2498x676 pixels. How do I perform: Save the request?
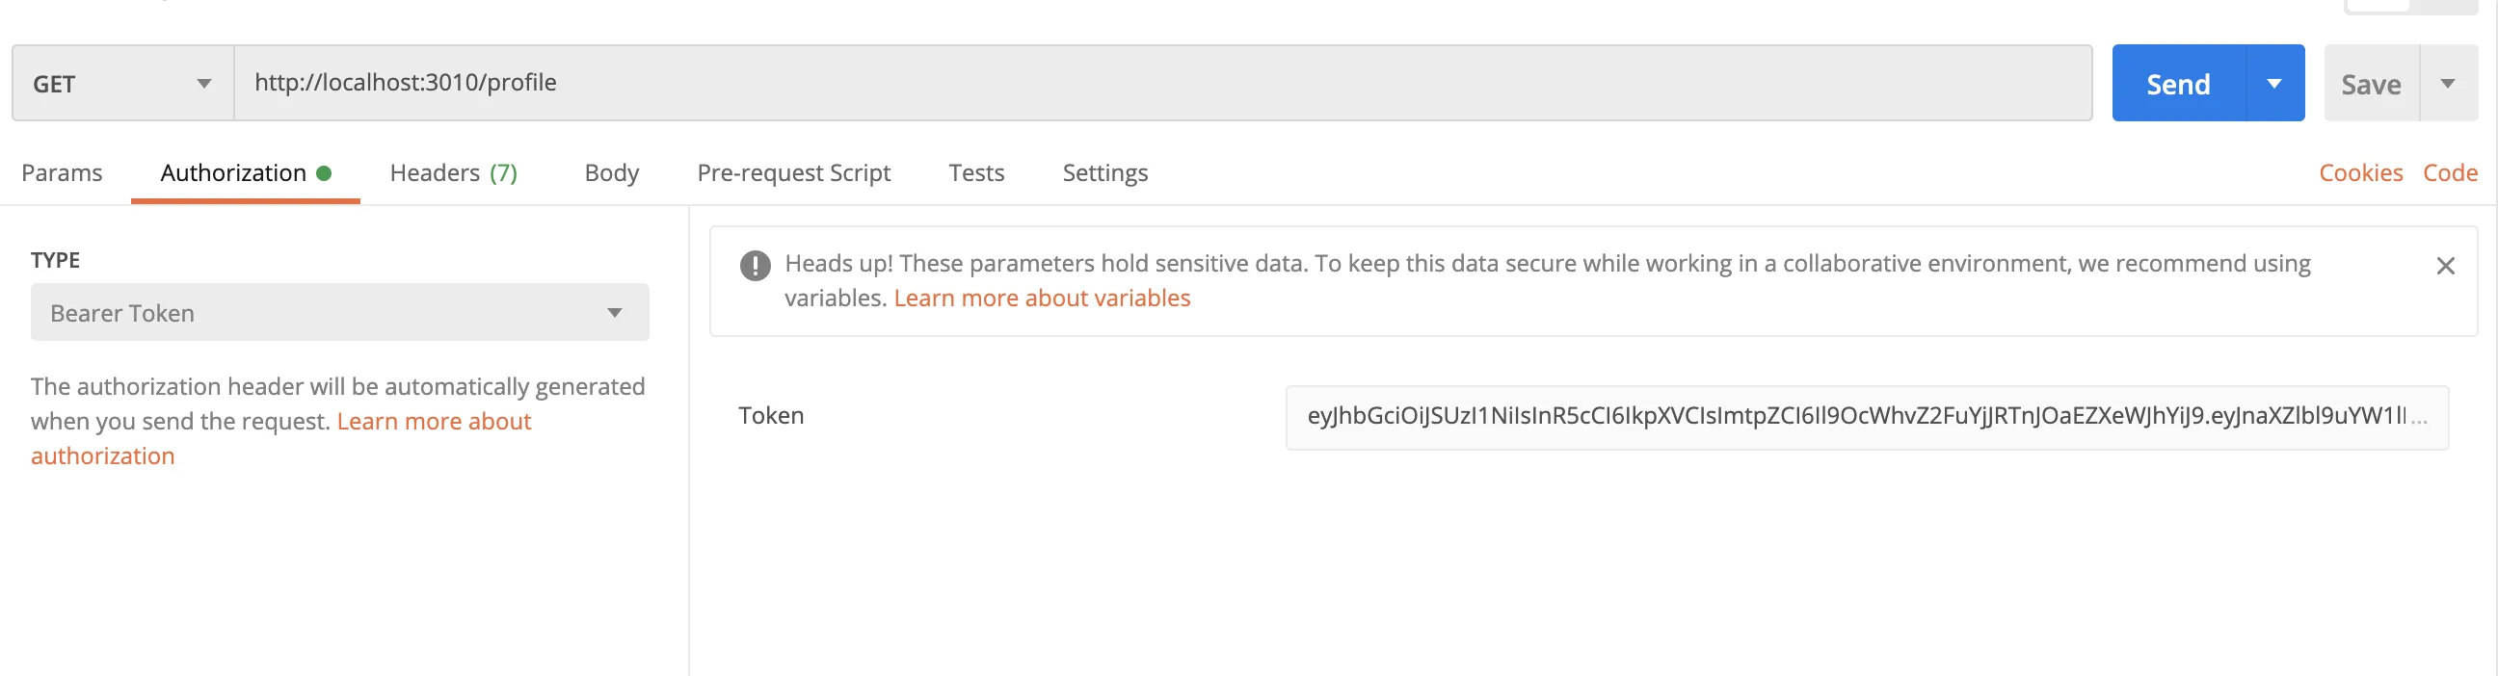pyautogui.click(x=2371, y=83)
